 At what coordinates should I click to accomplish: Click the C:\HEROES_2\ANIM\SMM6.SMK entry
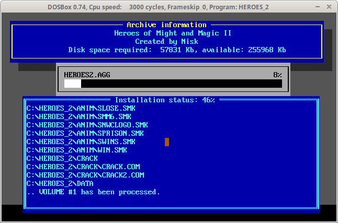click(x=78, y=116)
